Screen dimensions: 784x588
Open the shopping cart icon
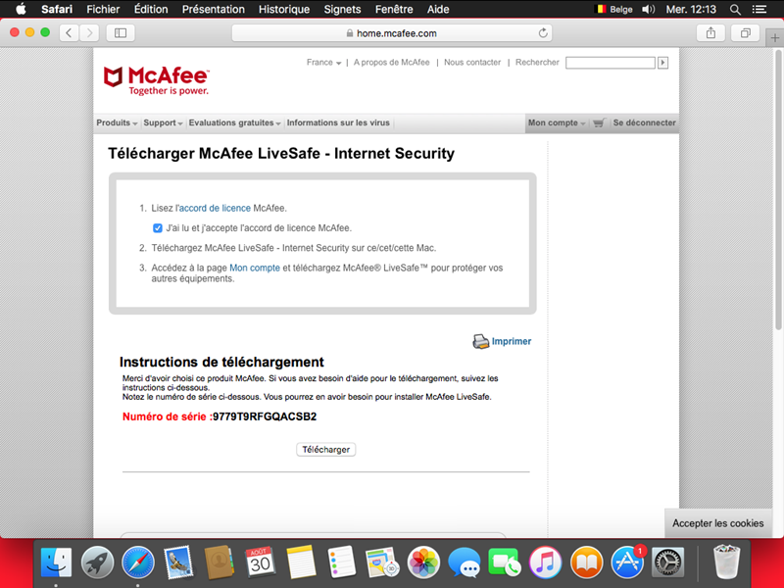pos(599,123)
